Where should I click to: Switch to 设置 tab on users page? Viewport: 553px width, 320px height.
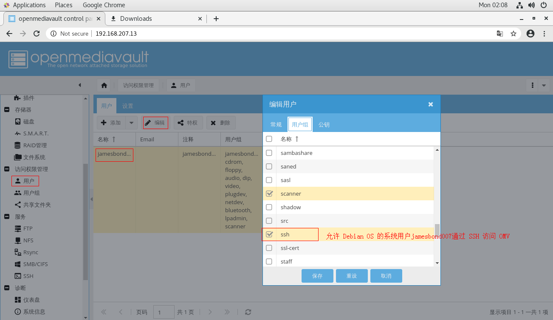[x=128, y=106]
